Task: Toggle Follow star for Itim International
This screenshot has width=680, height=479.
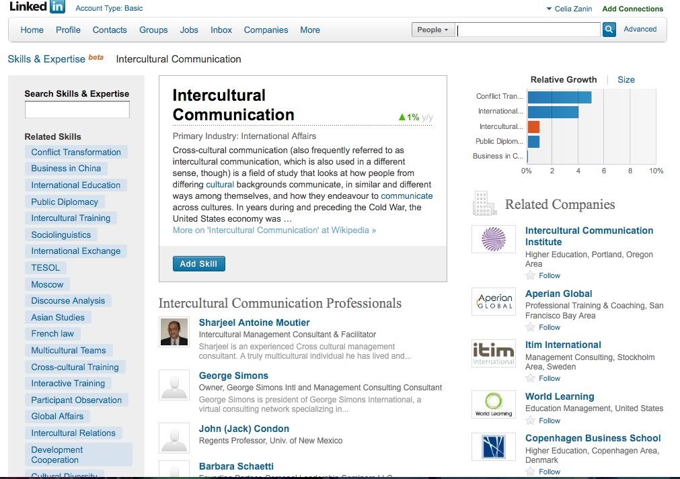Action: (x=531, y=378)
